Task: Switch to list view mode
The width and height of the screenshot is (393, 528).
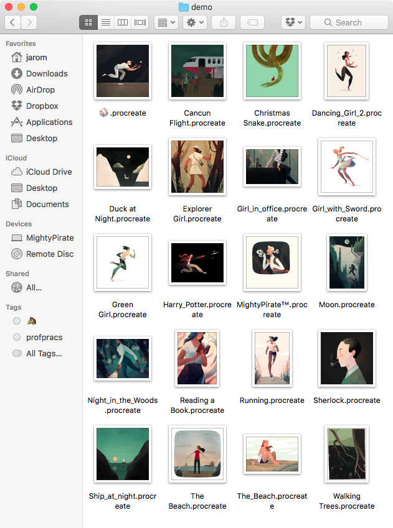Action: 106,22
